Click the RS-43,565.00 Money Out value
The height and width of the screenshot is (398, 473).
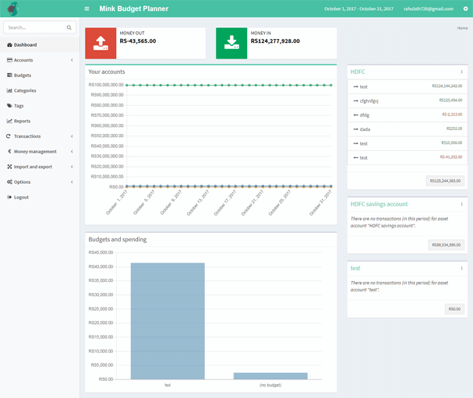(x=138, y=41)
